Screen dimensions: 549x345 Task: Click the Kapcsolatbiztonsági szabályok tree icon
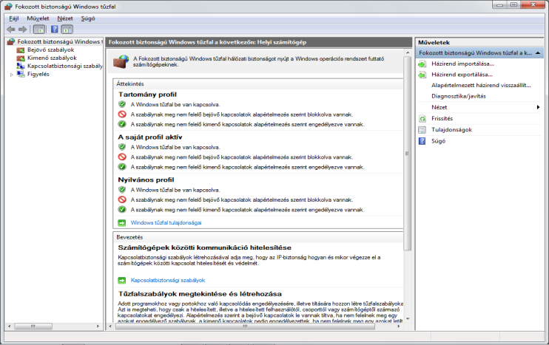coord(21,66)
